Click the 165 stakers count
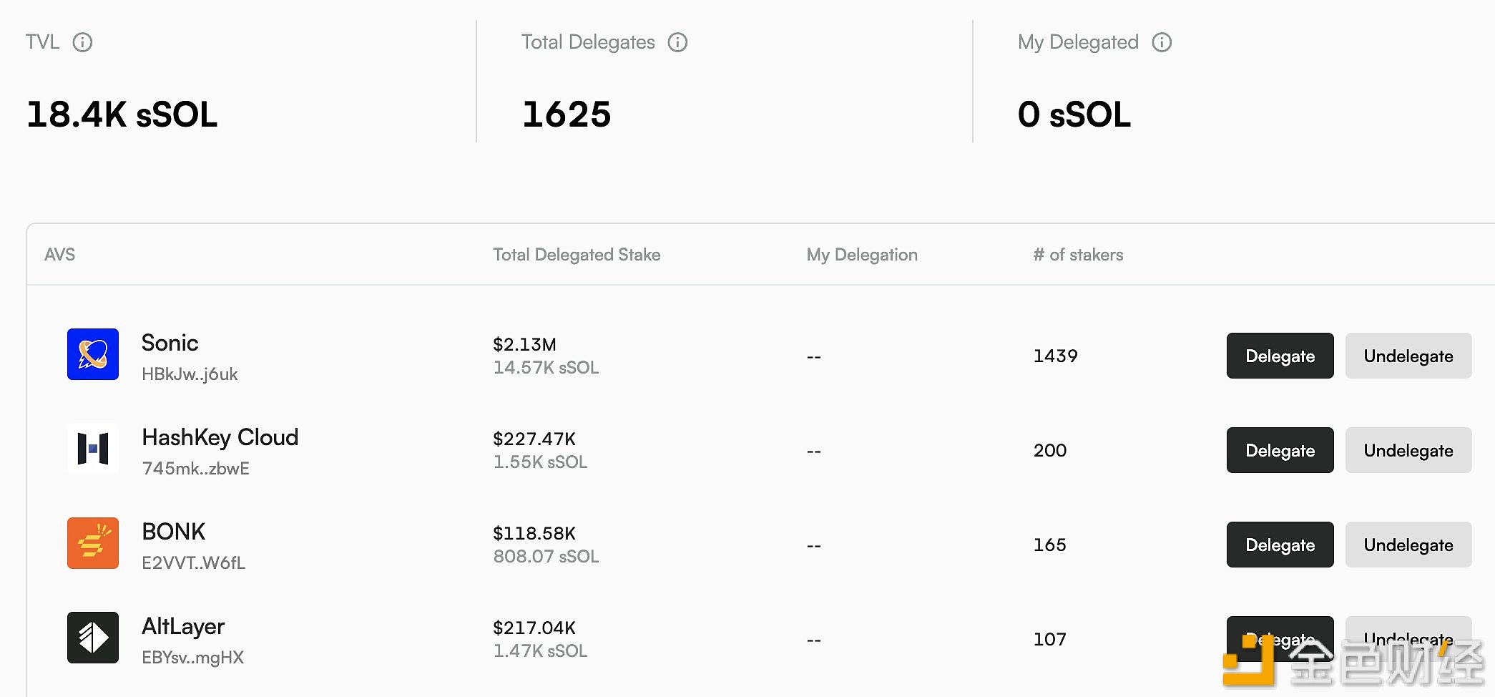 pyautogui.click(x=1049, y=545)
